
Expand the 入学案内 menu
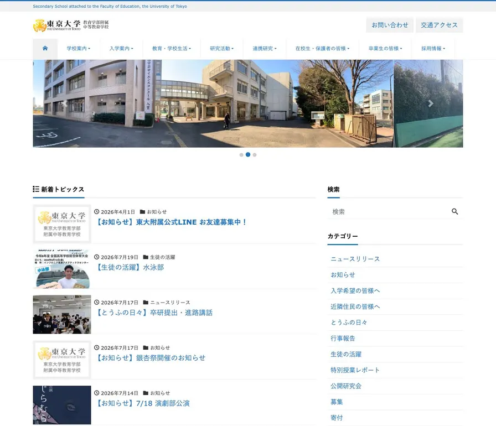point(121,48)
